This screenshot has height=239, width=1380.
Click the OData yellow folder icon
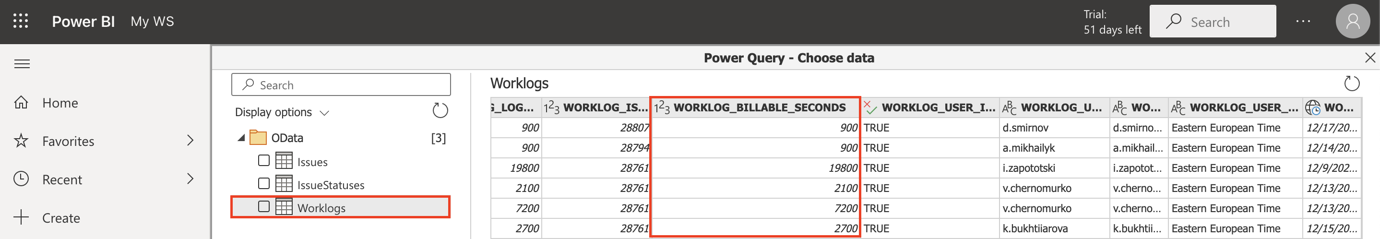pyautogui.click(x=258, y=138)
